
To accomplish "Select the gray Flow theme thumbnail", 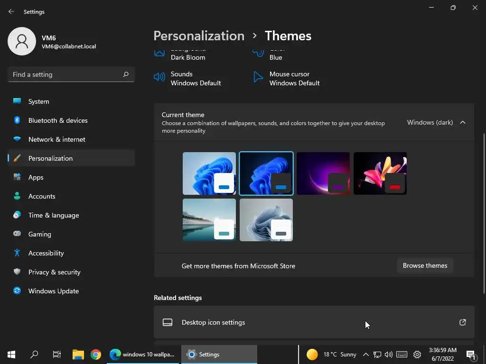I will (266, 220).
